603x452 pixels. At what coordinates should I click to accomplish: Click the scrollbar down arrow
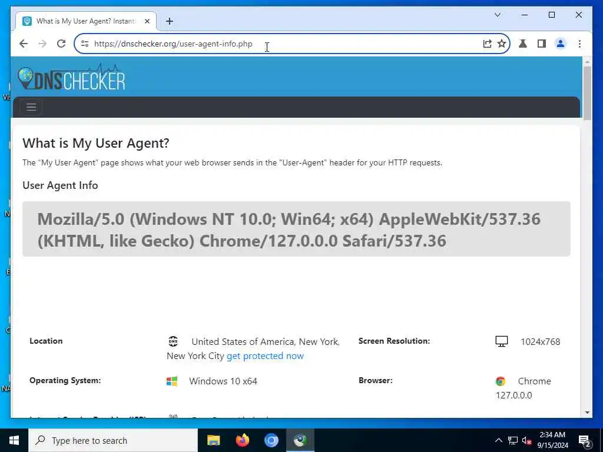click(587, 413)
